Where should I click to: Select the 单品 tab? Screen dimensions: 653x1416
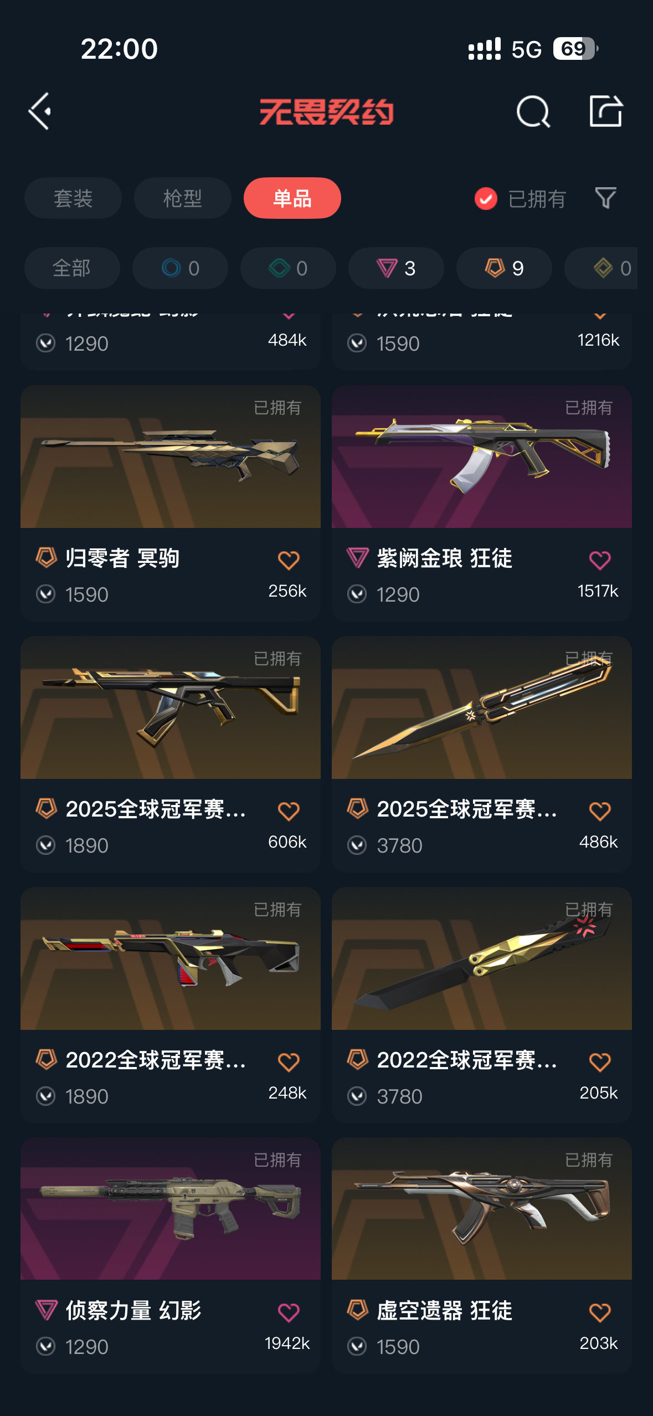point(292,198)
